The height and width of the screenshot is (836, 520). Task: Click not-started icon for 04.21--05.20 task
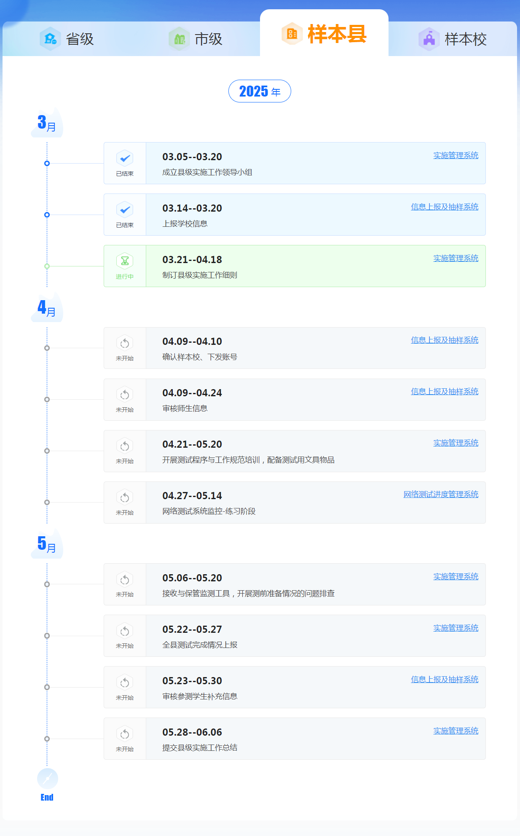125,446
